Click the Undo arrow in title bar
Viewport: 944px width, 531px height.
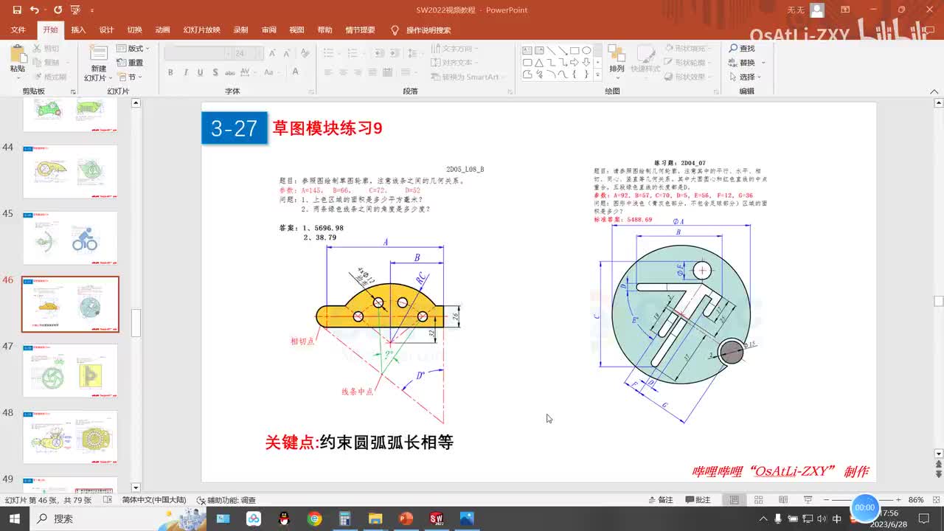[x=34, y=10]
